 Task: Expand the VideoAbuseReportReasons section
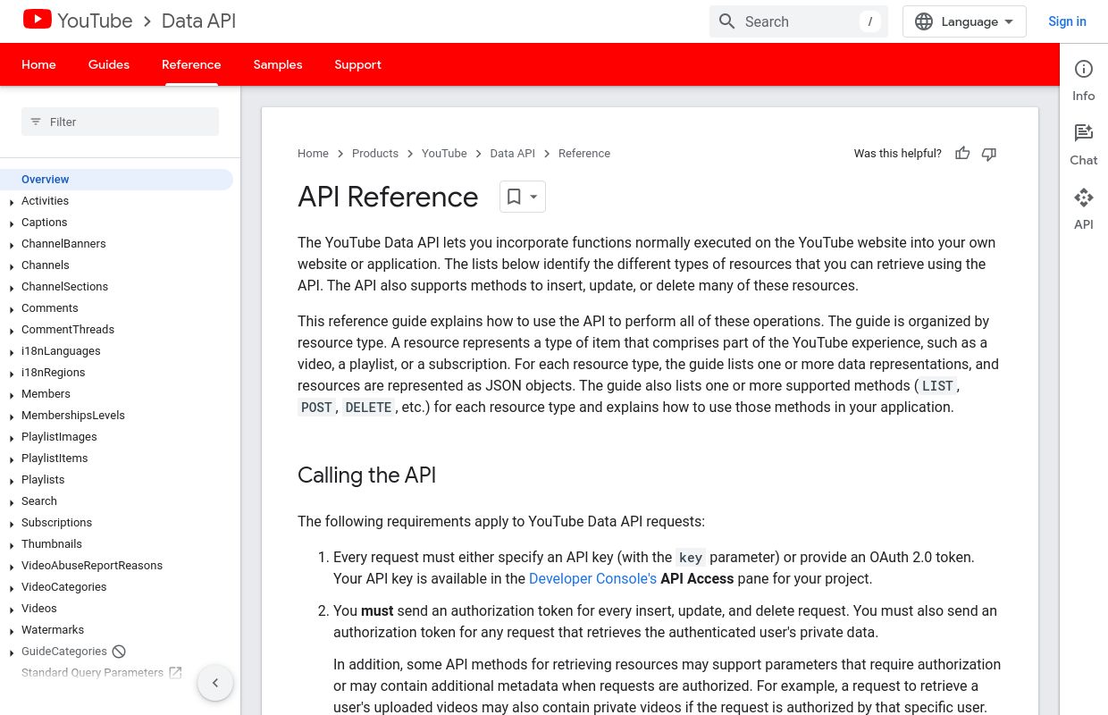tap(12, 567)
